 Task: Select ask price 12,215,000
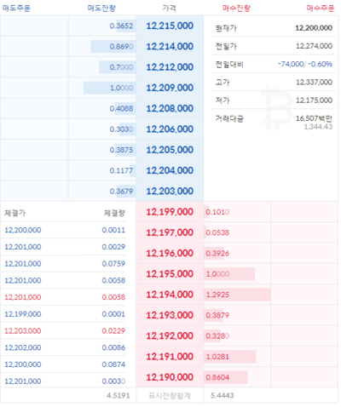coord(170,26)
